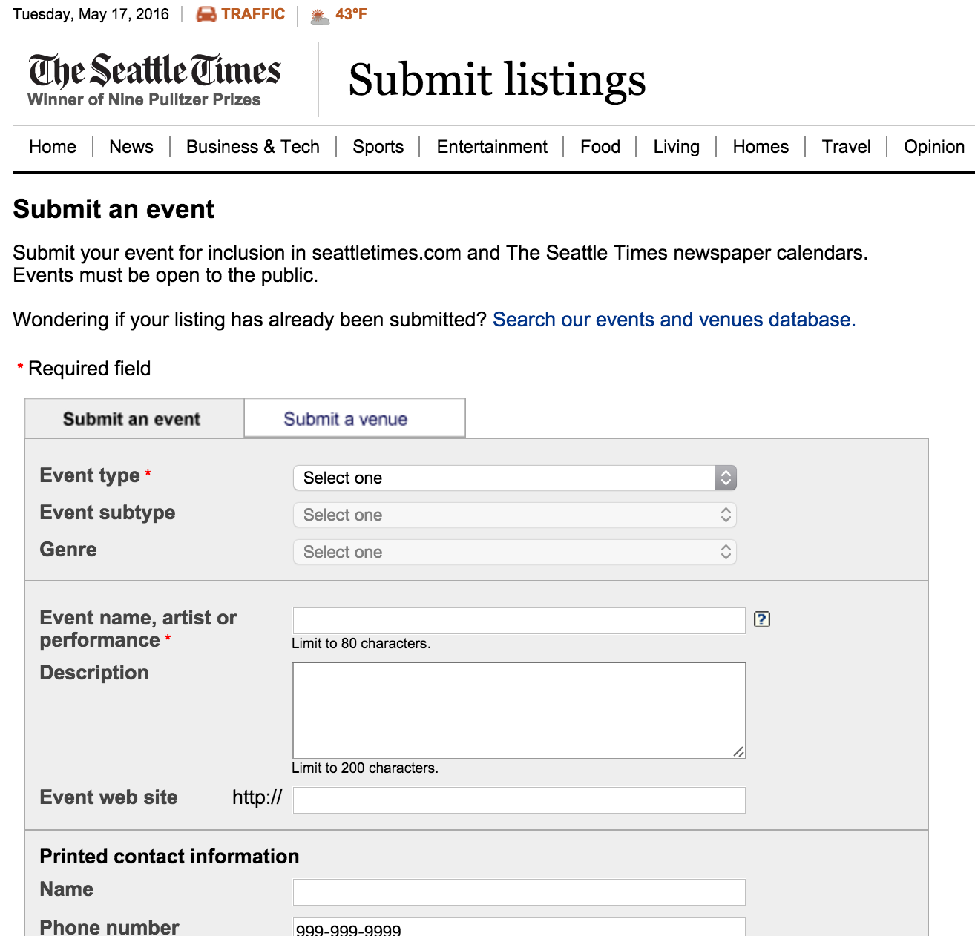Click inside the Description text area
The image size is (975, 936).
click(519, 708)
